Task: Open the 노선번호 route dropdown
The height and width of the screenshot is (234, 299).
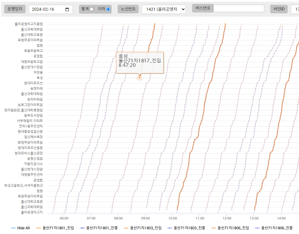Action: coord(164,10)
